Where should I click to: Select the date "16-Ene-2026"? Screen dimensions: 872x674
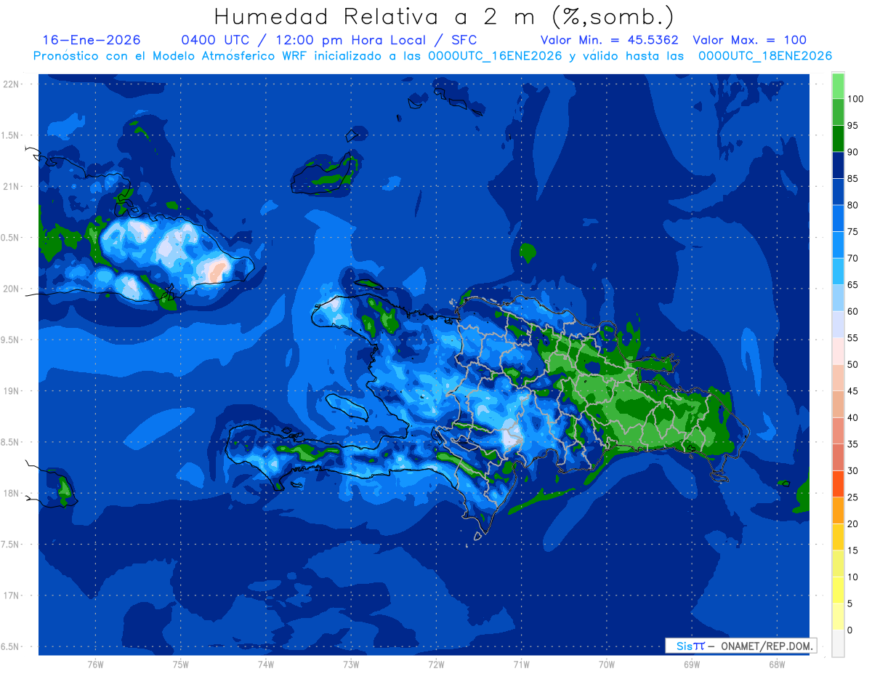[x=92, y=40]
